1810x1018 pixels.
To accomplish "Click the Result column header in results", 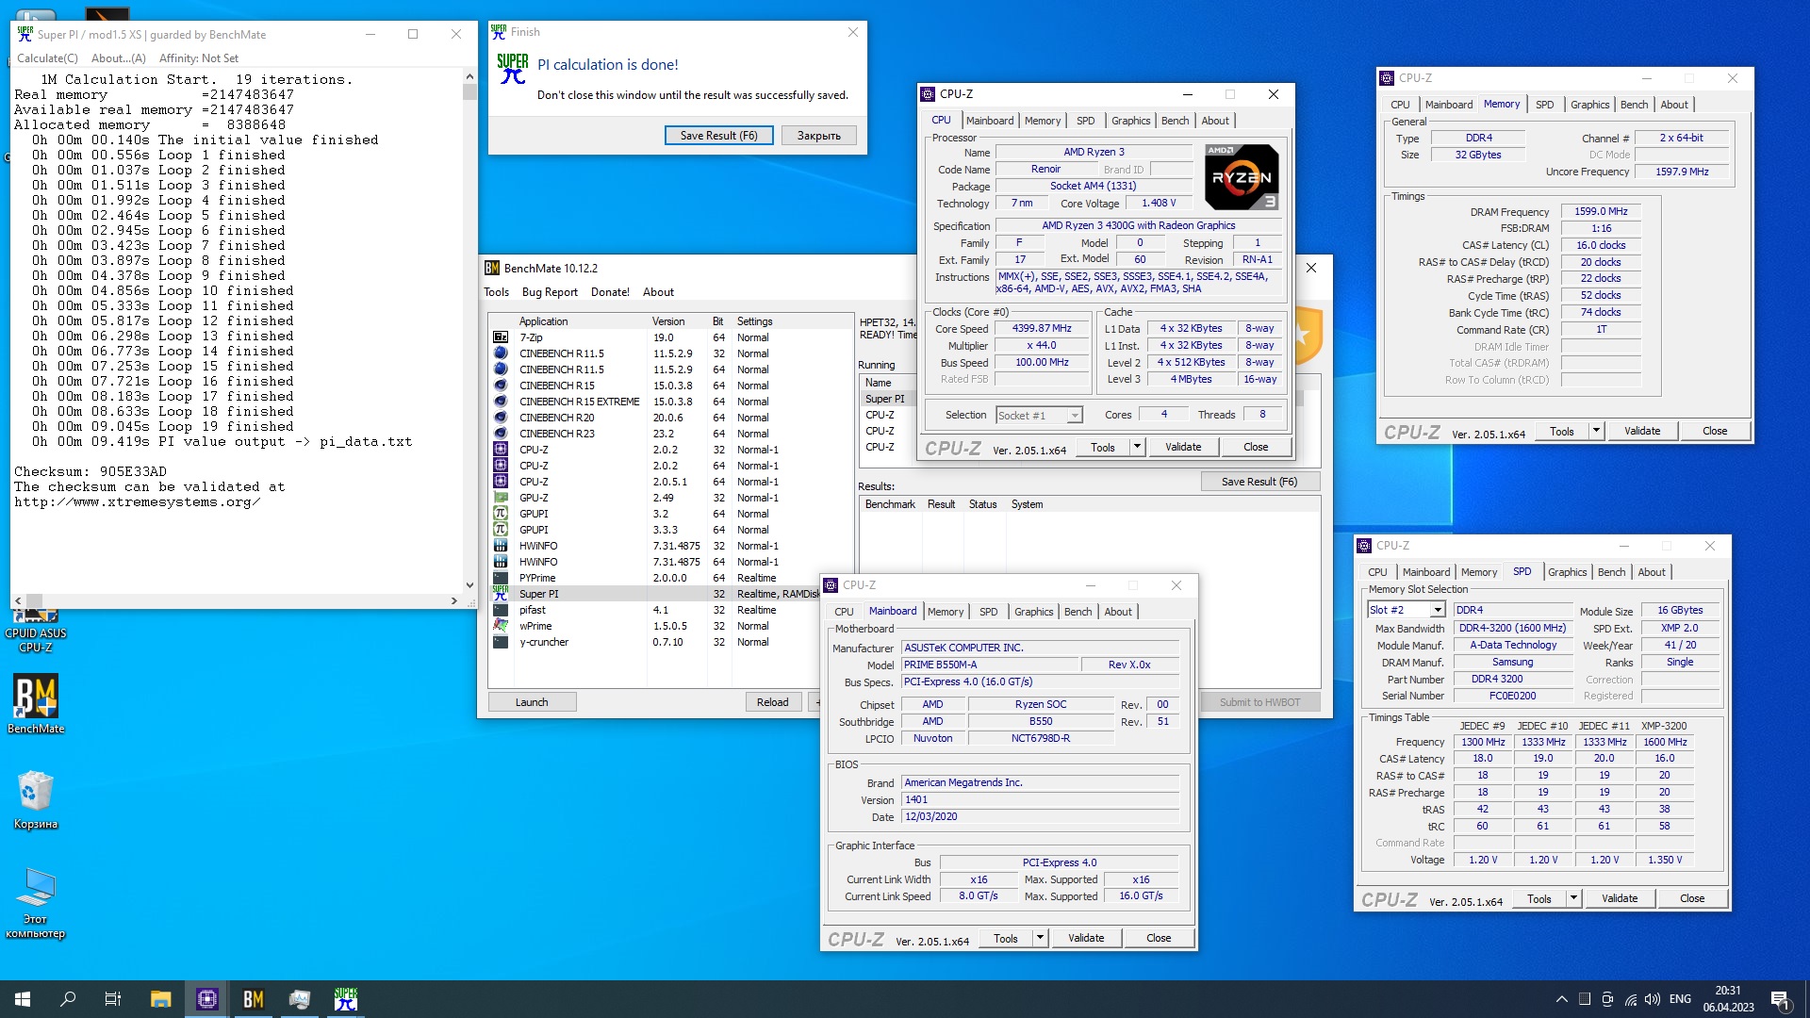I will 941,504.
